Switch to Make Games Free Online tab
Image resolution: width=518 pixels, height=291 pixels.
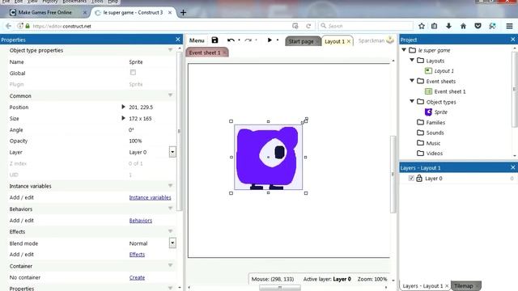(45, 13)
